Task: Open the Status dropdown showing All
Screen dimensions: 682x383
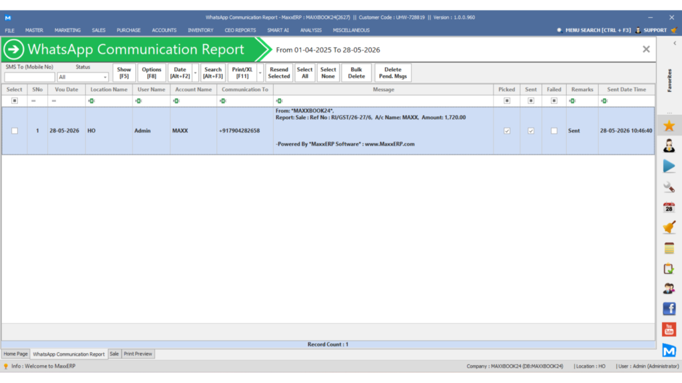Action: coord(83,77)
